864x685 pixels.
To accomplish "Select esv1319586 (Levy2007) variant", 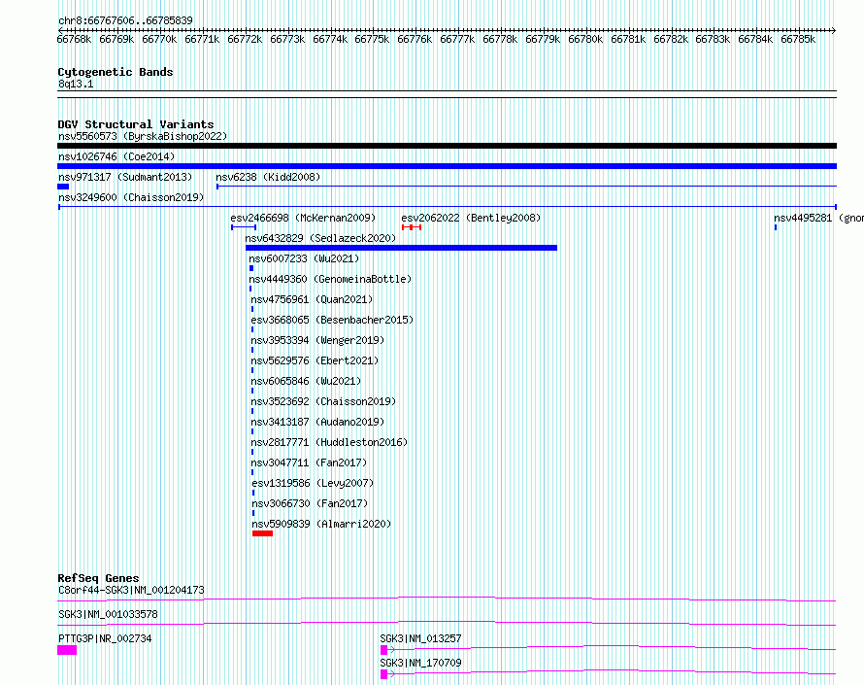I will point(313,483).
